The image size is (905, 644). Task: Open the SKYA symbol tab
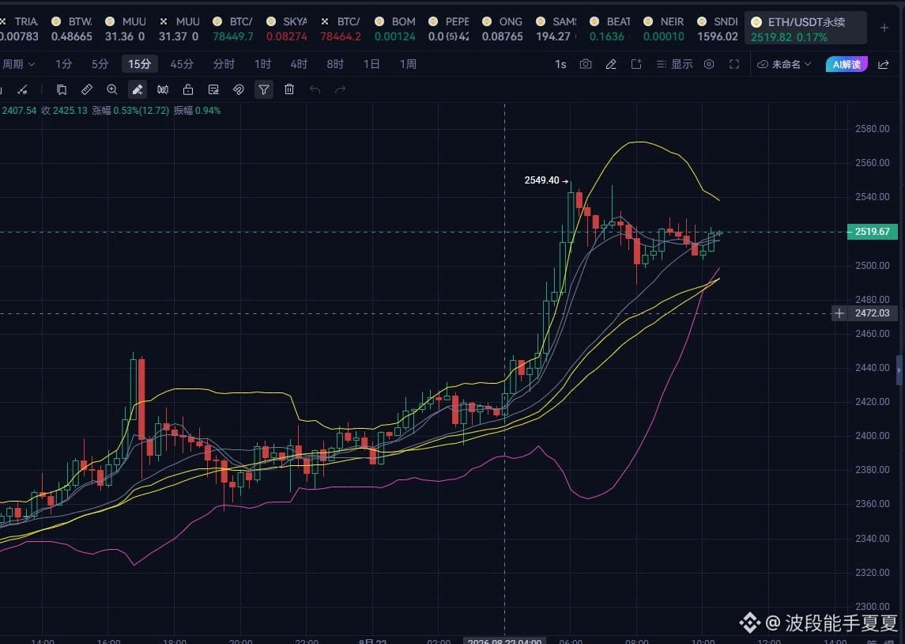click(287, 28)
